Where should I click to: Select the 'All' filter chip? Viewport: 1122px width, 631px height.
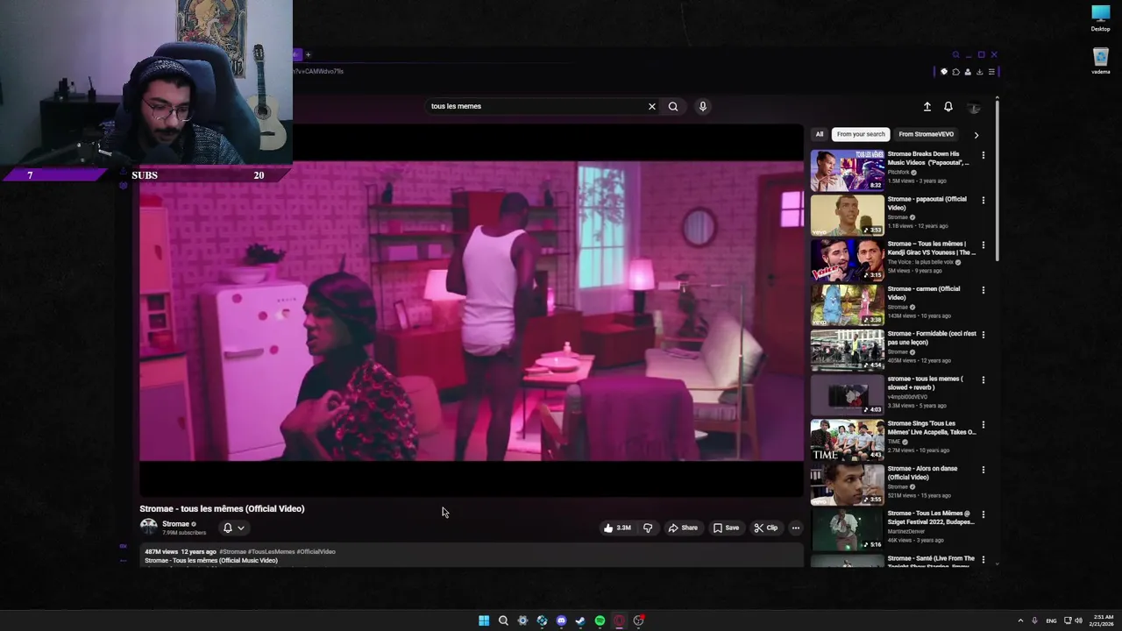coord(820,134)
